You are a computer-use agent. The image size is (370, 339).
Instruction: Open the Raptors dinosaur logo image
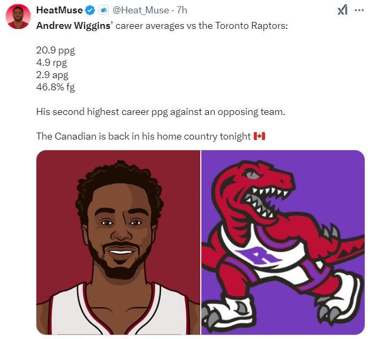(x=283, y=242)
